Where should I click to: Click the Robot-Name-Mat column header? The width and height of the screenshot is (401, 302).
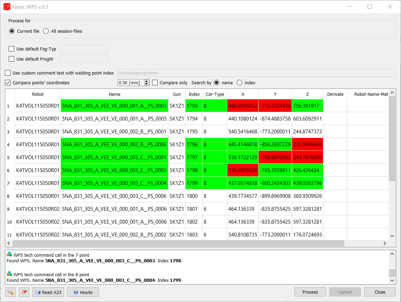(368, 94)
